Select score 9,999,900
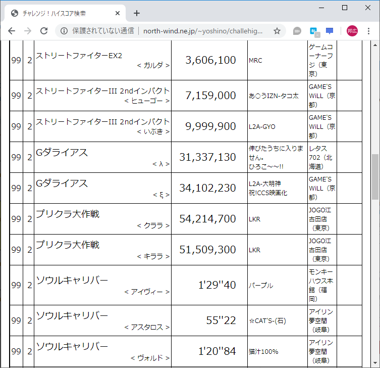This screenshot has height=368, width=380. 210,126
